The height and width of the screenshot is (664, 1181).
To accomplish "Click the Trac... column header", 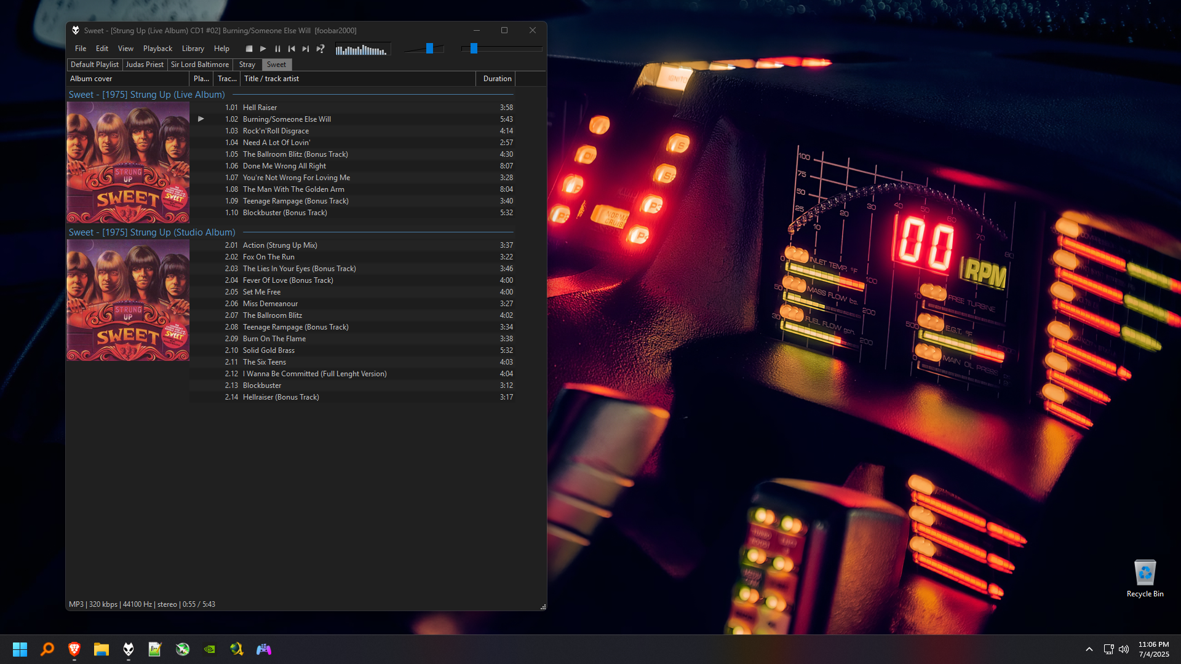I will pos(227,79).
